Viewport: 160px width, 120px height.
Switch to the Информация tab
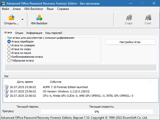[x=34, y=33]
